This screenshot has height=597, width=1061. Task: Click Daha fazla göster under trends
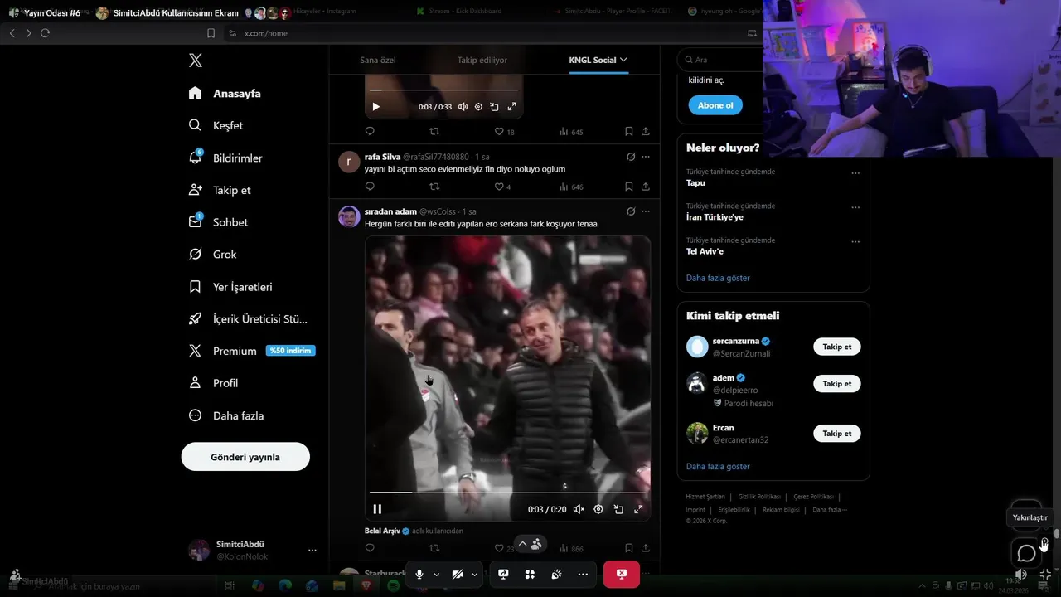pos(718,278)
